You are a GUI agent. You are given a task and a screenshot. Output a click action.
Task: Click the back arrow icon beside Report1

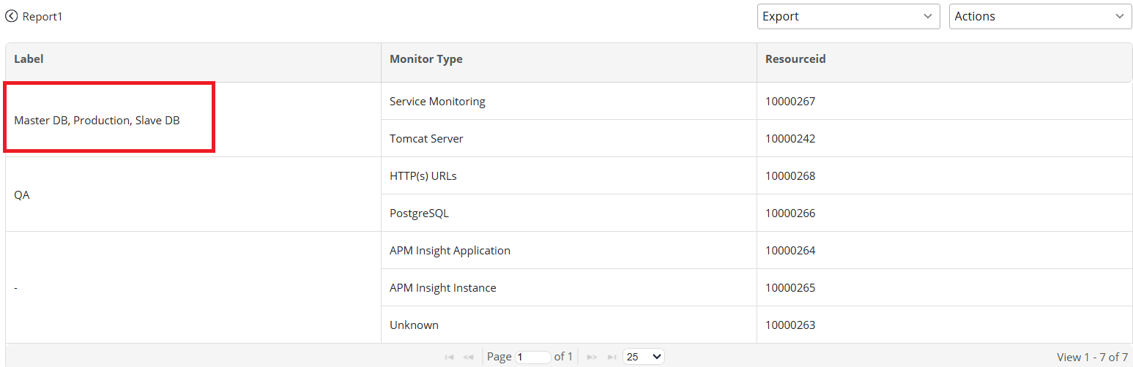(x=12, y=16)
